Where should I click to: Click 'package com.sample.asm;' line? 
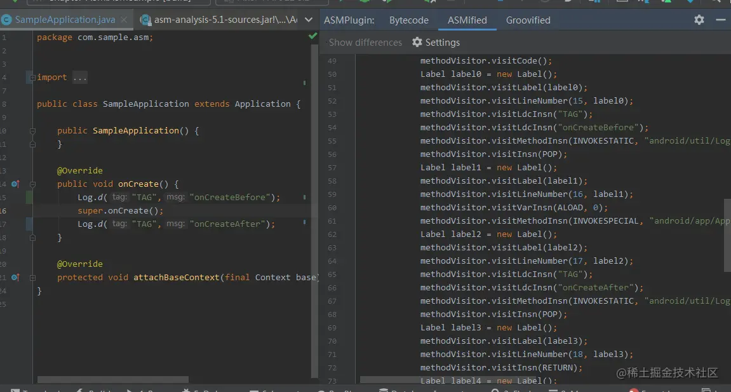[95, 37]
